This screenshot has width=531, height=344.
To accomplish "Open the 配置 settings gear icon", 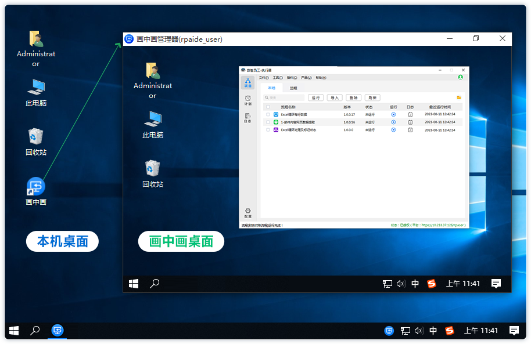I will point(247,212).
